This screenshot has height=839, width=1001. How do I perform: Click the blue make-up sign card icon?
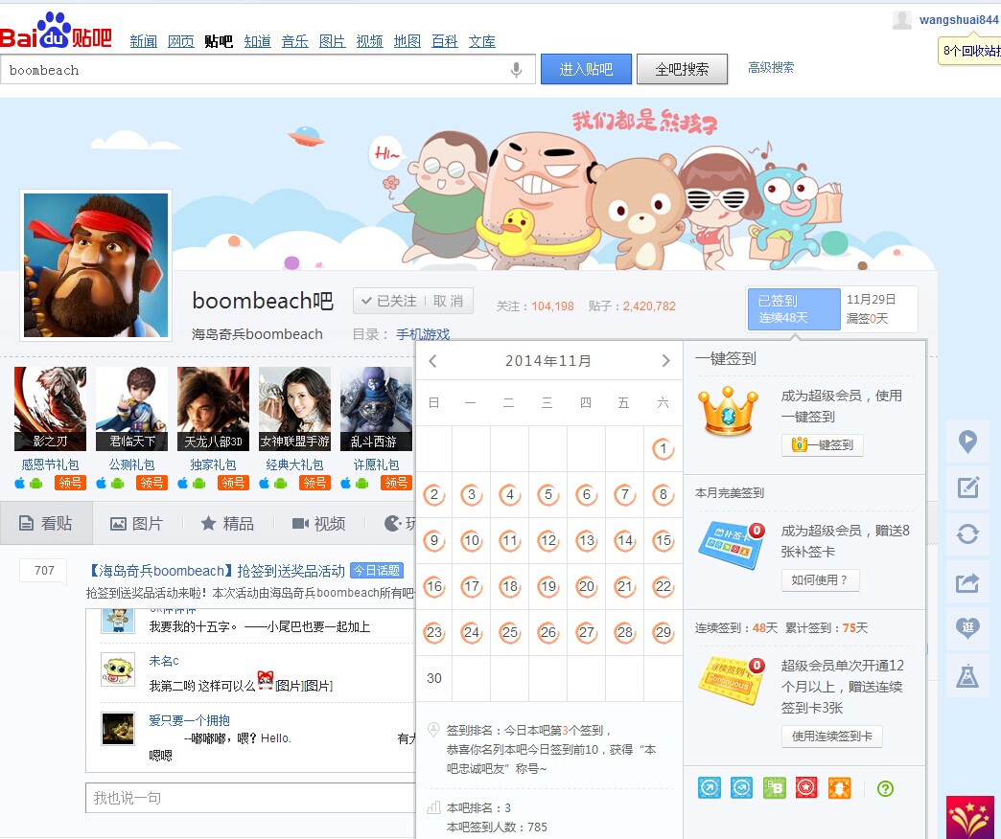[x=731, y=545]
